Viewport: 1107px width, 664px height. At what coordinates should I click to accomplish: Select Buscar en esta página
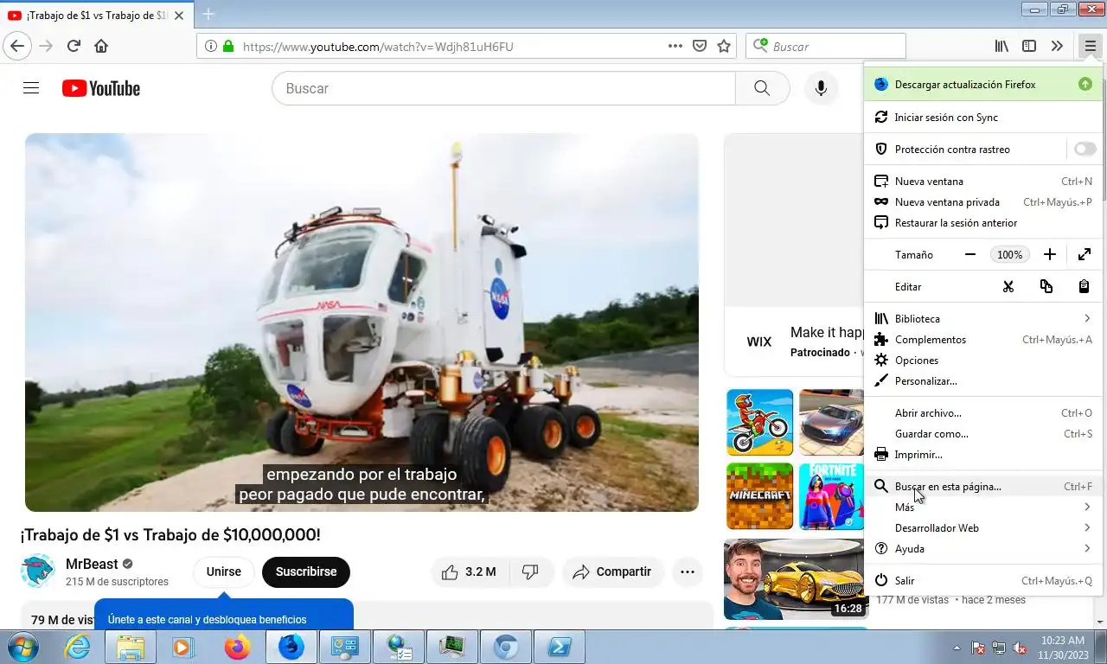pyautogui.click(x=983, y=486)
